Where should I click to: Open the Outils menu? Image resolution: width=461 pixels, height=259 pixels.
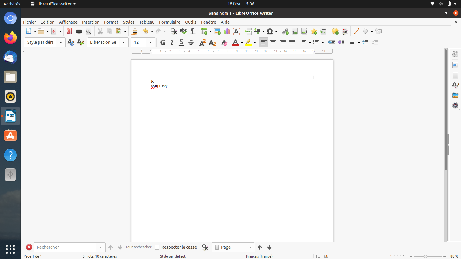pos(190,22)
